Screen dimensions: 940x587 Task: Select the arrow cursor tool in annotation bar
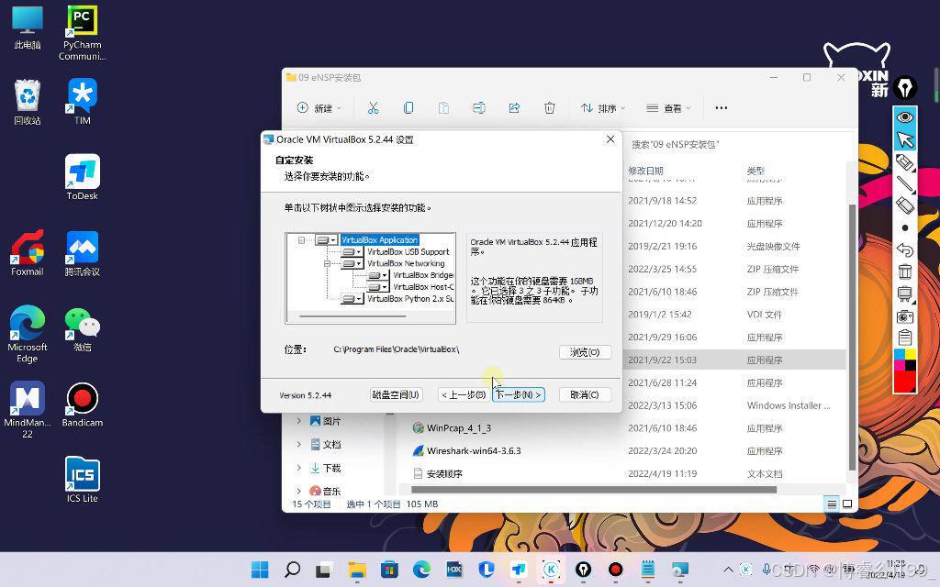[904, 139]
